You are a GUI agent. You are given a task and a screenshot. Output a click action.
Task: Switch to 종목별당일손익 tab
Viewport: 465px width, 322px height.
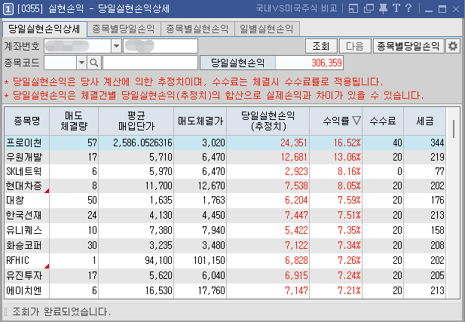coord(124,29)
